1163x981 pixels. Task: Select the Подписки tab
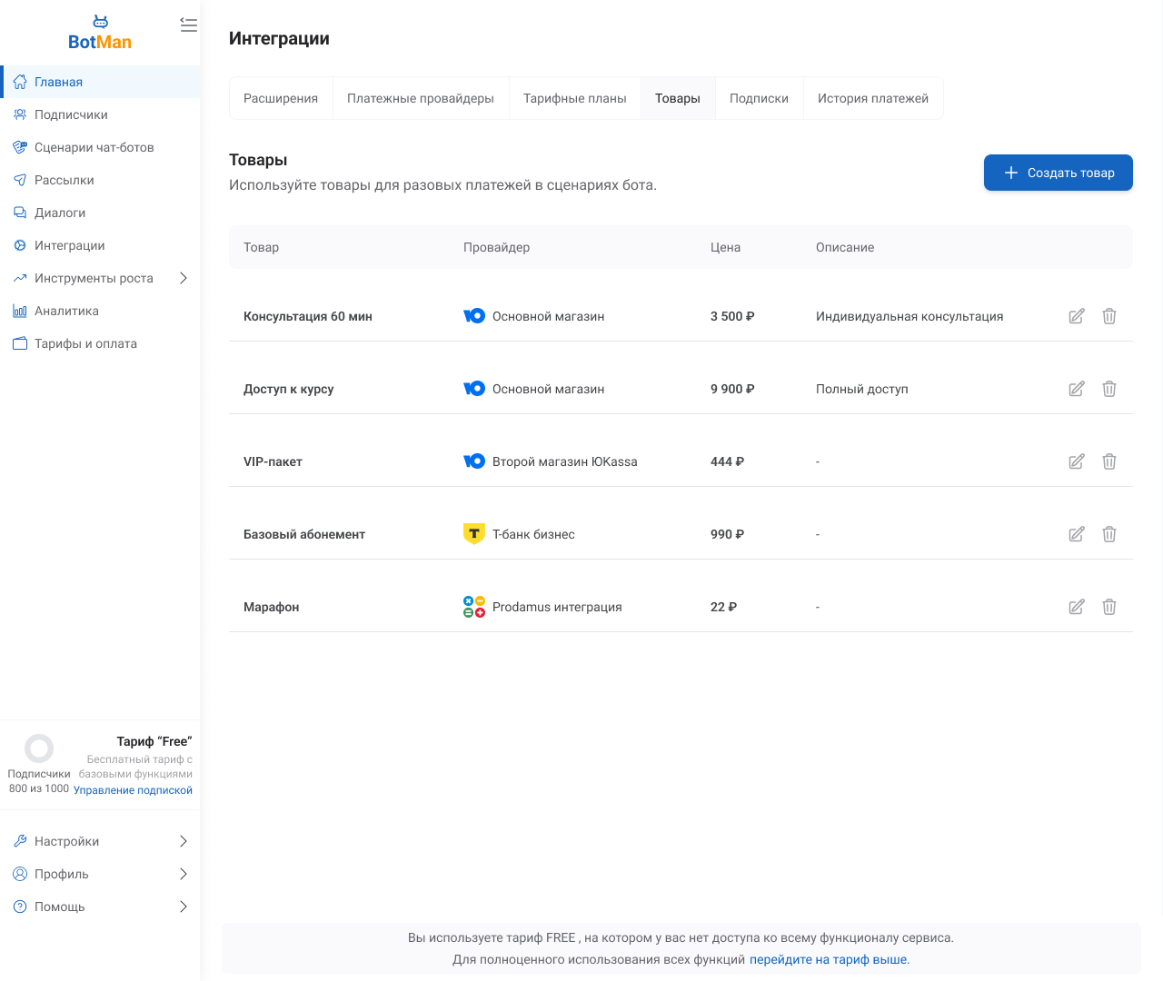759,98
